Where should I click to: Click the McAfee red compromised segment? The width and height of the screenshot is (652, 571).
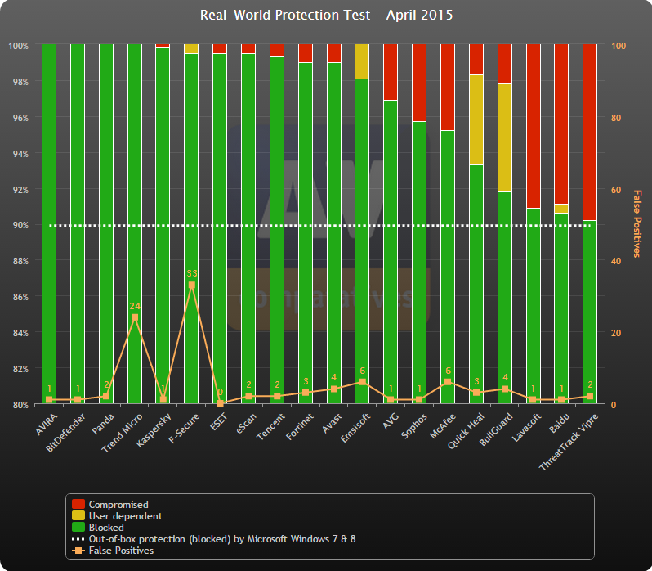tap(448, 88)
